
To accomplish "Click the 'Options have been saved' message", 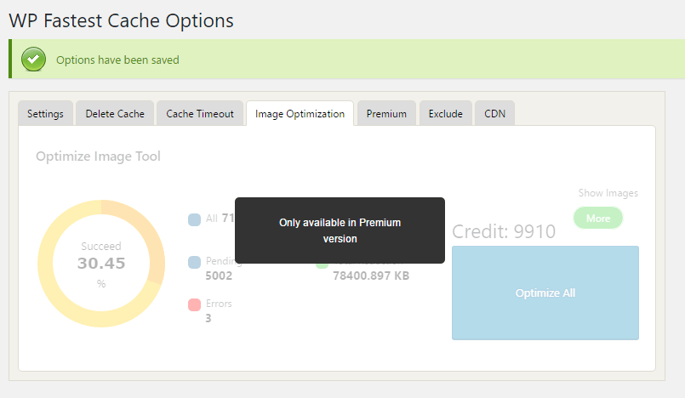I will 117,60.
